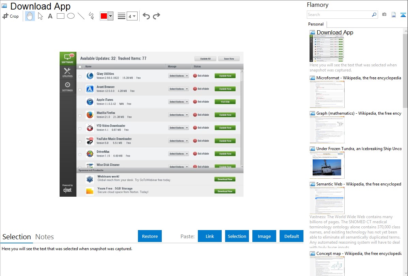Switch to the Selection tab
This screenshot has height=276, width=408.
coord(17,237)
